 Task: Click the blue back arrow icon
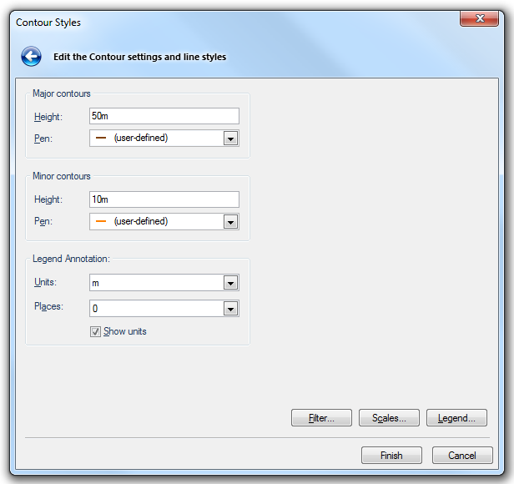[x=32, y=57]
